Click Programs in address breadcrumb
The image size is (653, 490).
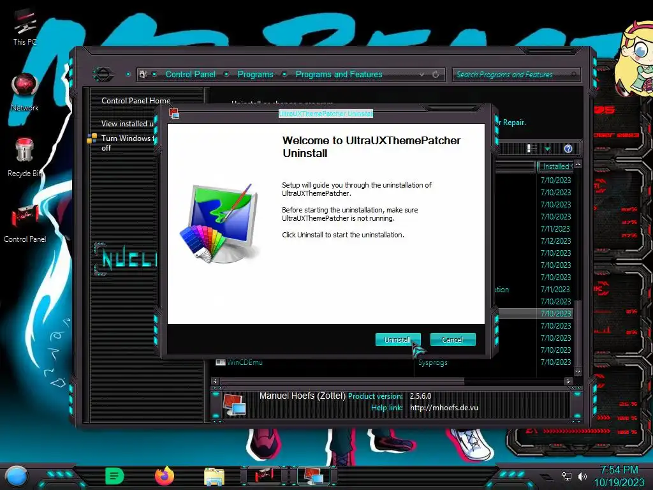(x=255, y=74)
